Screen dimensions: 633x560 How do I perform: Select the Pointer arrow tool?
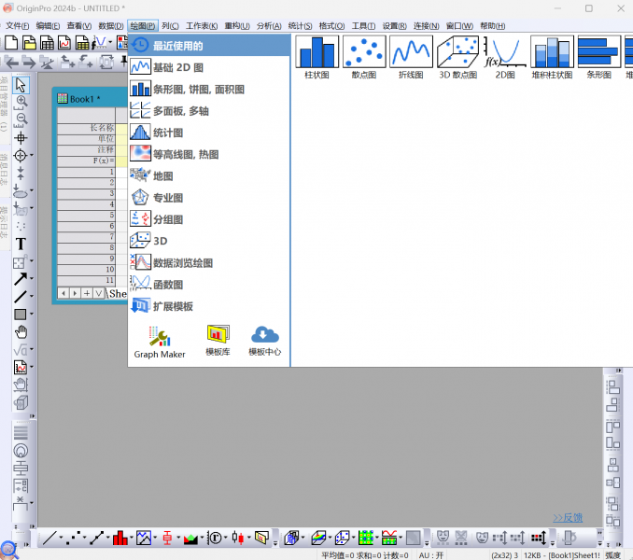[x=21, y=85]
